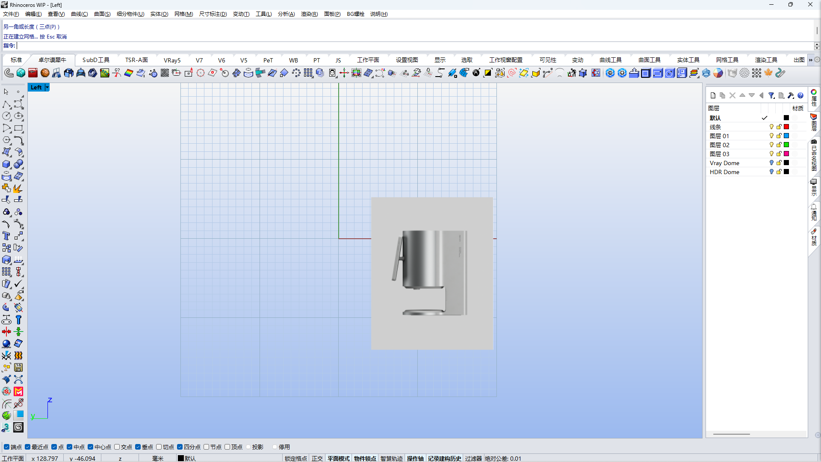821x462 pixels.
Task: Toggle 正交 in the status bar
Action: (317, 458)
